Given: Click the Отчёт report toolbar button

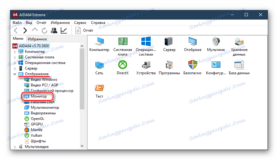Looking at the screenshot, I should 84,30.
